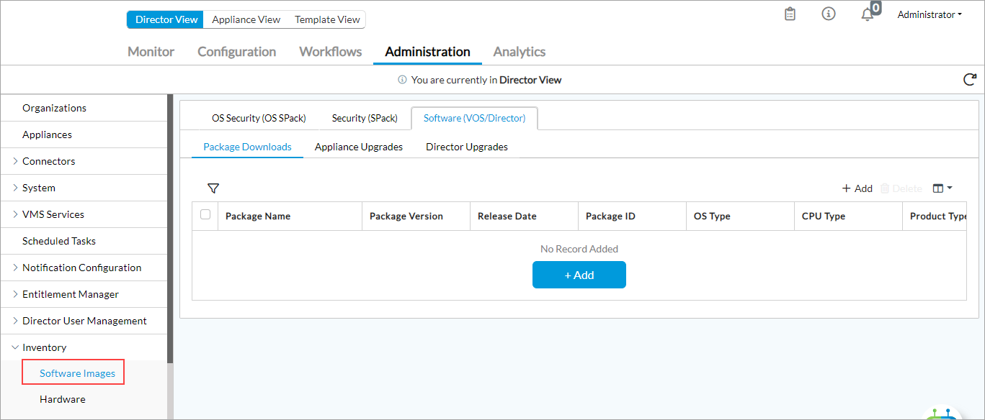
Task: Click the plus Add toolbar item
Action: coord(857,188)
